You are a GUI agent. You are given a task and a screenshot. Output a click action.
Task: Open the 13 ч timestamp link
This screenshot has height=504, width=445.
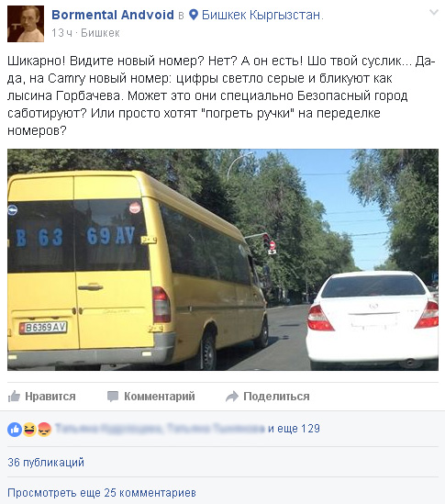[x=62, y=33]
